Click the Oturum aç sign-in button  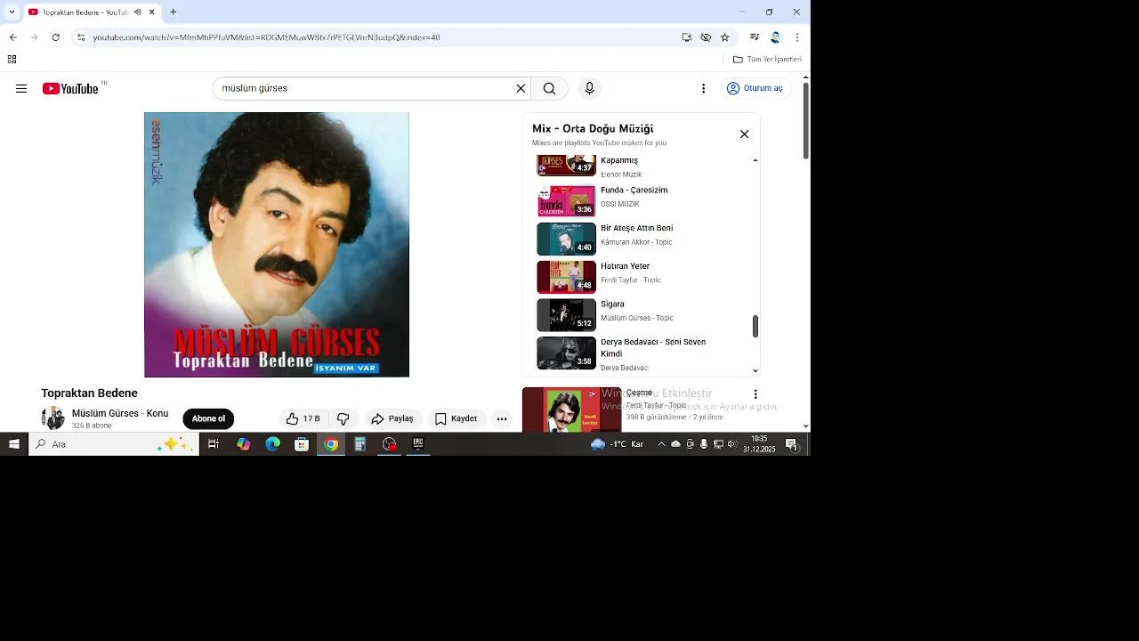755,88
